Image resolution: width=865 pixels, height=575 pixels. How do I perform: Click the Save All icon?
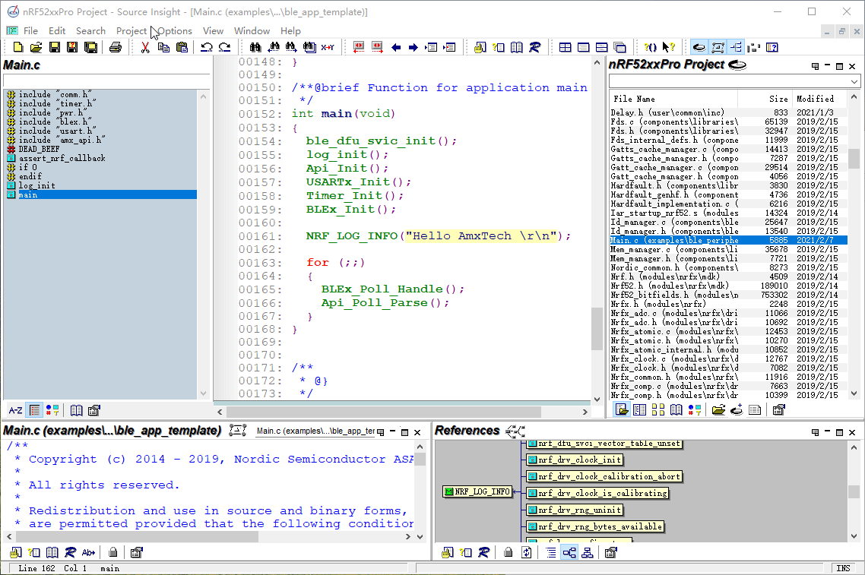pyautogui.click(x=91, y=47)
